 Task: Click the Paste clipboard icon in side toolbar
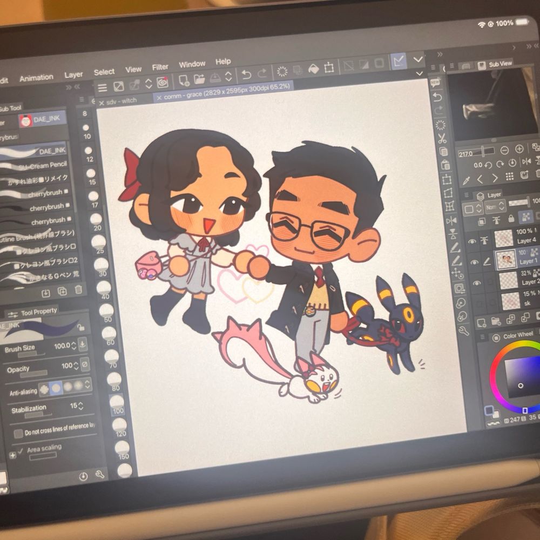(445, 165)
